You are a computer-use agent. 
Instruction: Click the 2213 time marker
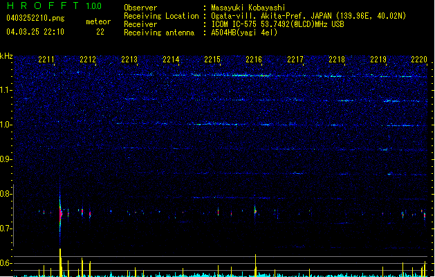coord(129,60)
